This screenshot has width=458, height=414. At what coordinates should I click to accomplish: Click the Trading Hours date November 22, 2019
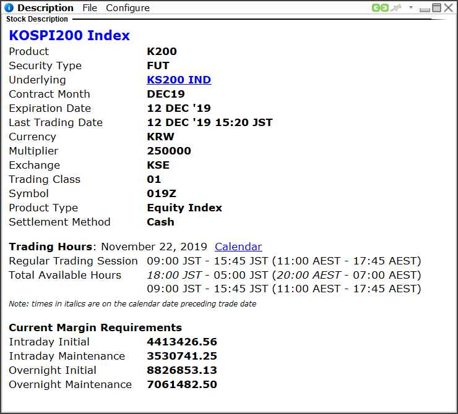tap(154, 247)
